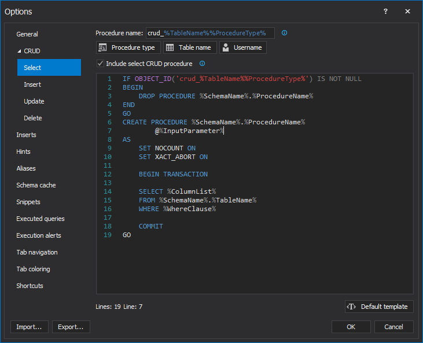
Task: Click Import... to load settings
Action: (29, 327)
